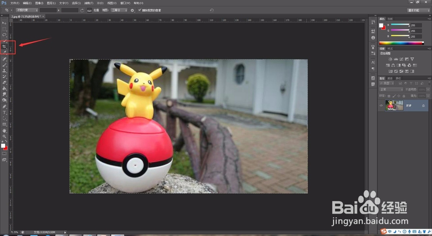Toggle delete cropped pixels checkbox
The width and height of the screenshot is (432, 236).
tap(140, 10)
